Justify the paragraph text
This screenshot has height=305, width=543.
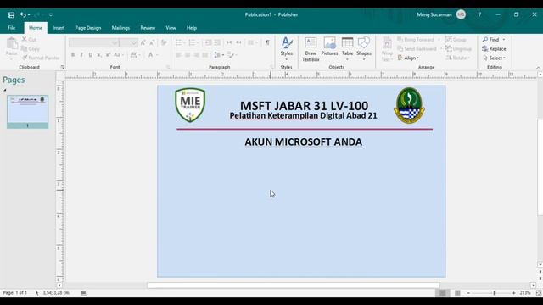pos(205,55)
